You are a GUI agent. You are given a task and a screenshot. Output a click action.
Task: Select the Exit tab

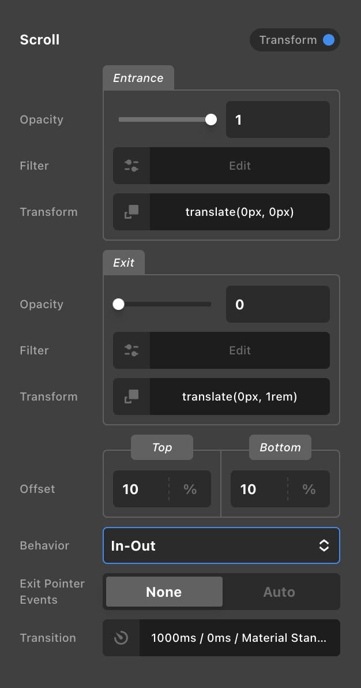coord(123,263)
